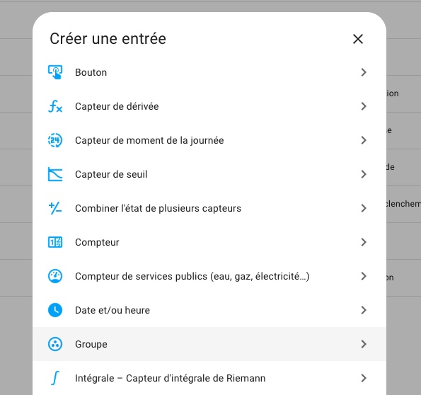
Task: Choose Capteur de moment de la journée
Action: click(209, 140)
